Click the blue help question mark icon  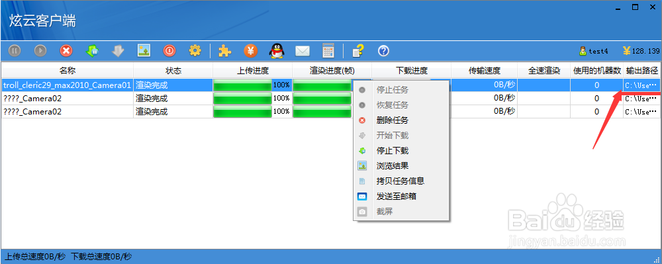pos(383,51)
